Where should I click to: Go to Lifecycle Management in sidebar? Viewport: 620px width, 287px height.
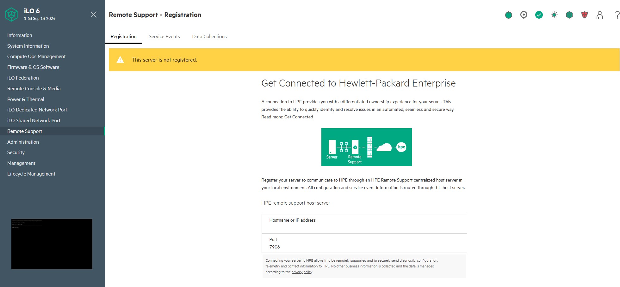tap(31, 174)
